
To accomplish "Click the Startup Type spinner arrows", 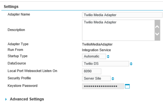I will tap(108, 57).
